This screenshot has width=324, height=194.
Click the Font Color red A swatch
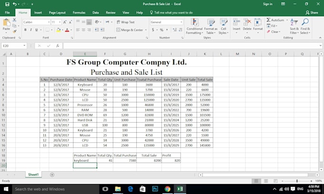[67, 30]
